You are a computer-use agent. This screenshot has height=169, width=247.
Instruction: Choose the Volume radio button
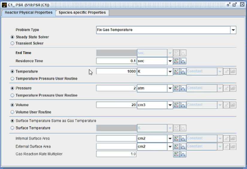tap(12, 105)
